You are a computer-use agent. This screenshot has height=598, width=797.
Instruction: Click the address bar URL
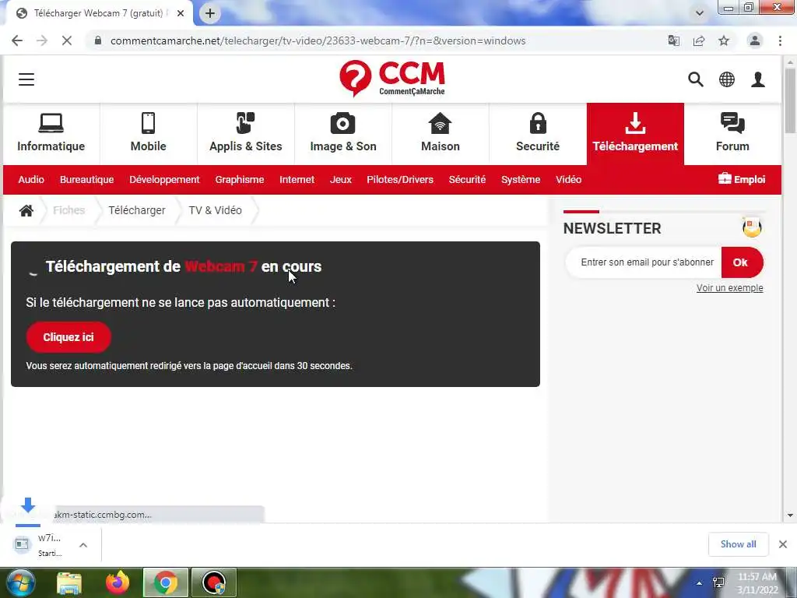pyautogui.click(x=318, y=40)
